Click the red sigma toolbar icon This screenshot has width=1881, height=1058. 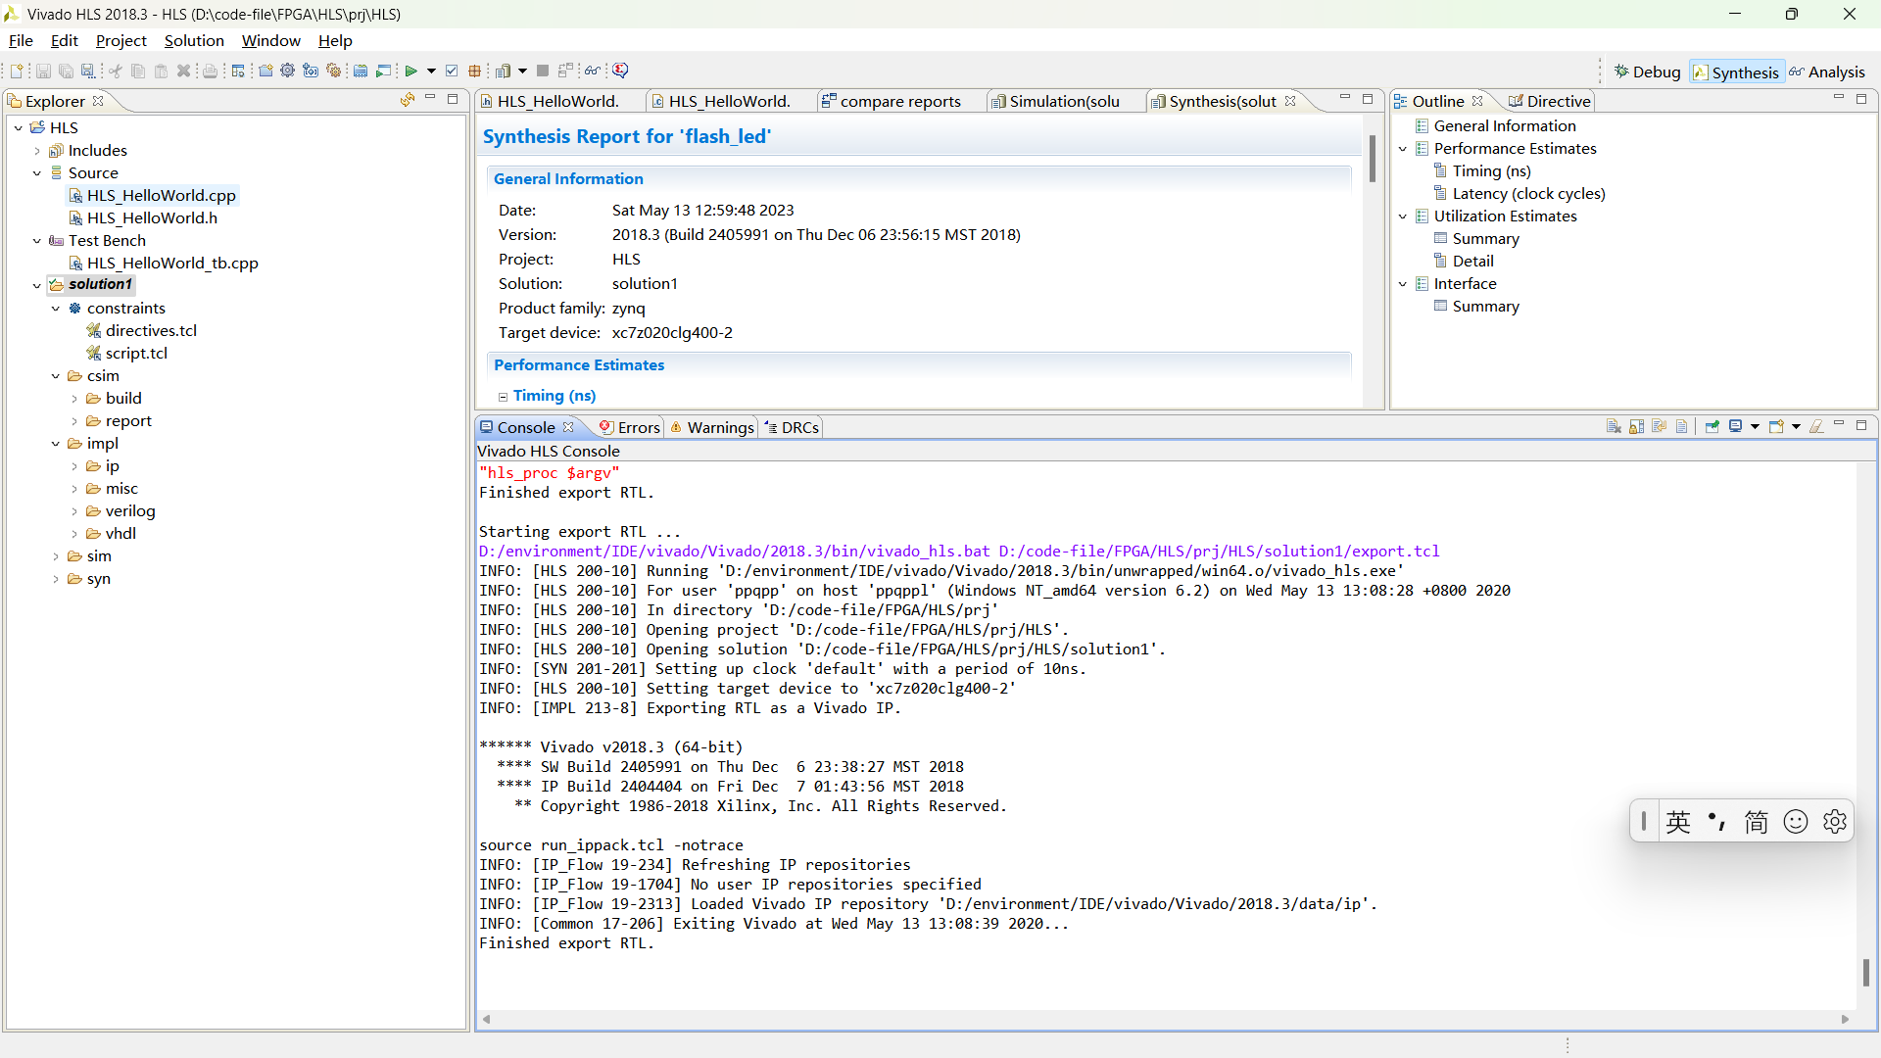(x=620, y=71)
